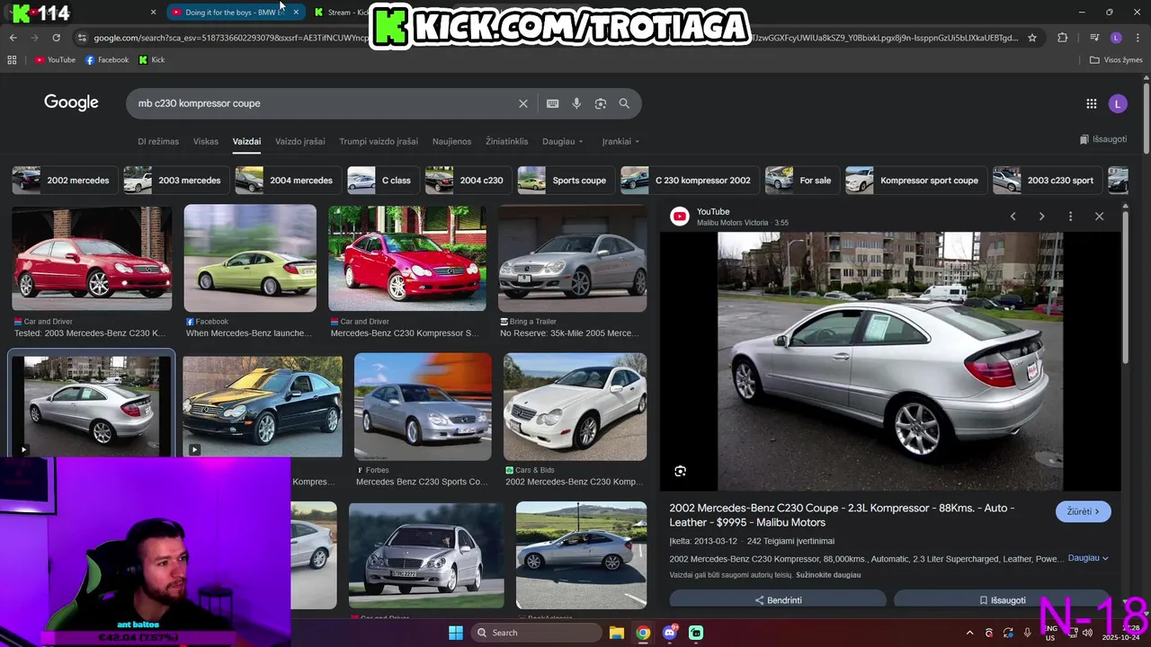Viewport: 1151px width, 647px height.
Task: Open the Chrome extensions menu
Action: (1062, 38)
